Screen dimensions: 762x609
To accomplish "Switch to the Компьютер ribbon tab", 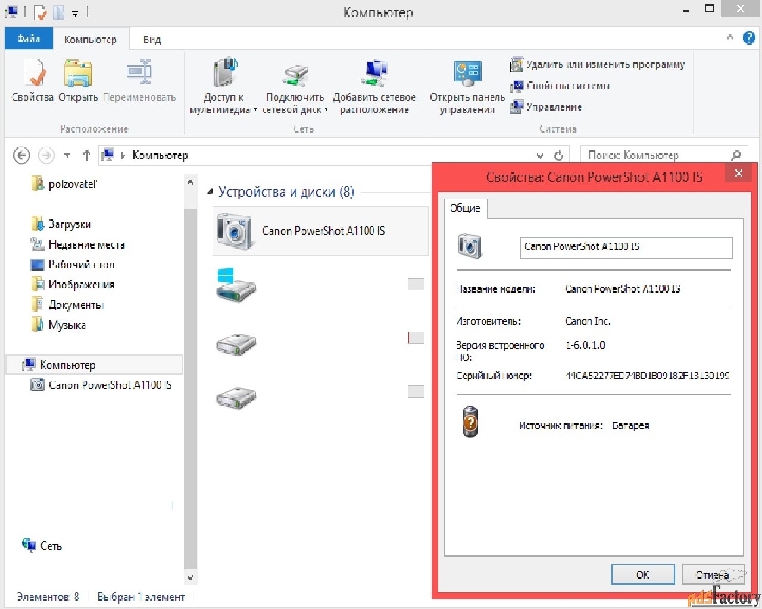I will tap(90, 39).
